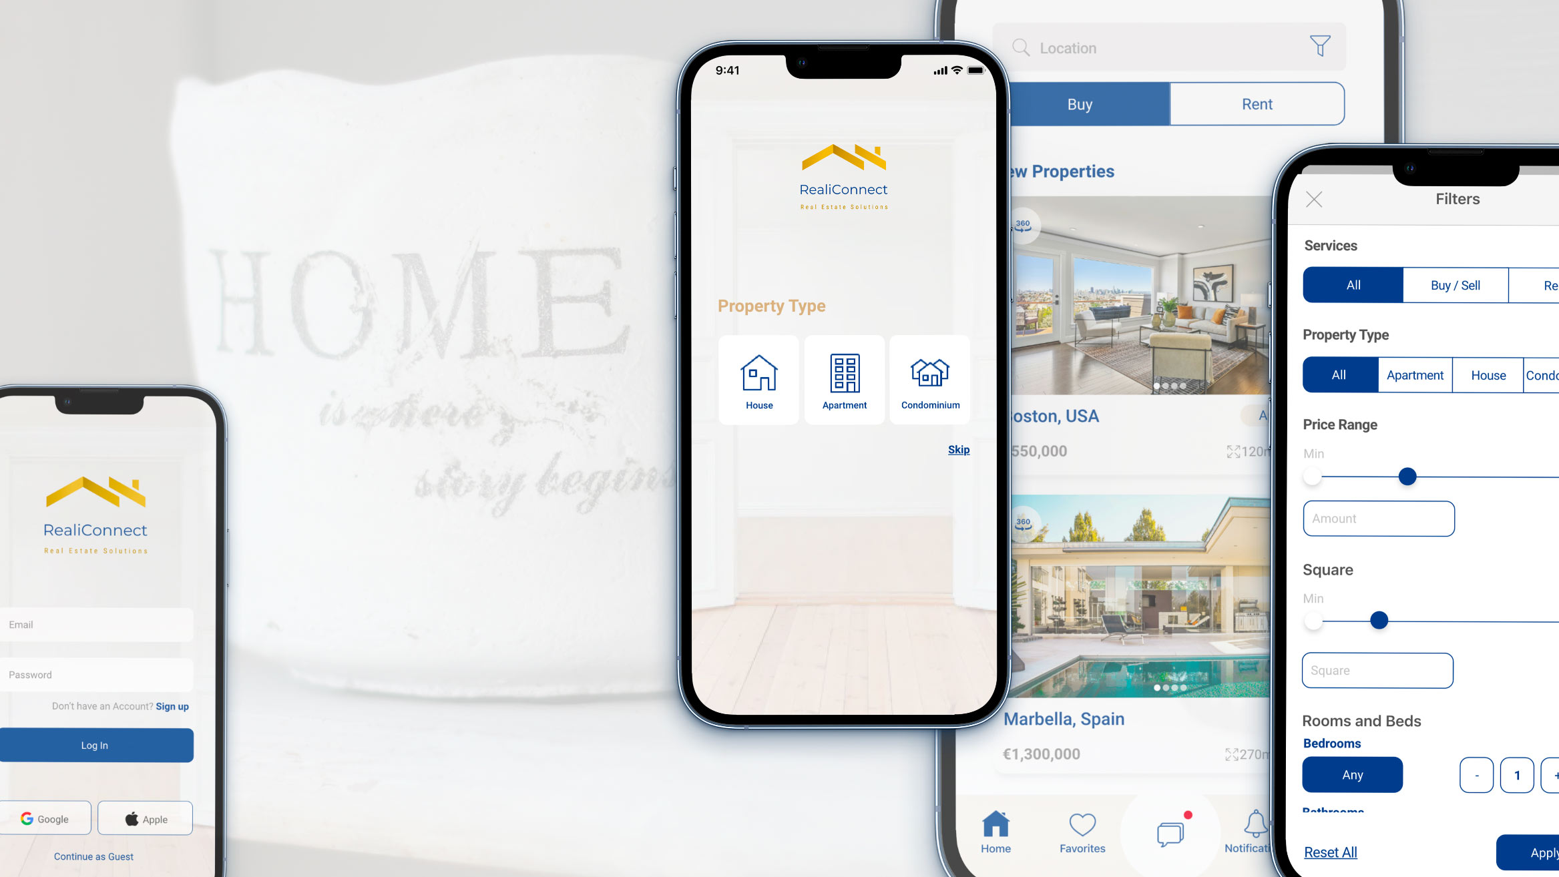Click the Amount price range input field
Screen dimensions: 1559x877
(1378, 519)
